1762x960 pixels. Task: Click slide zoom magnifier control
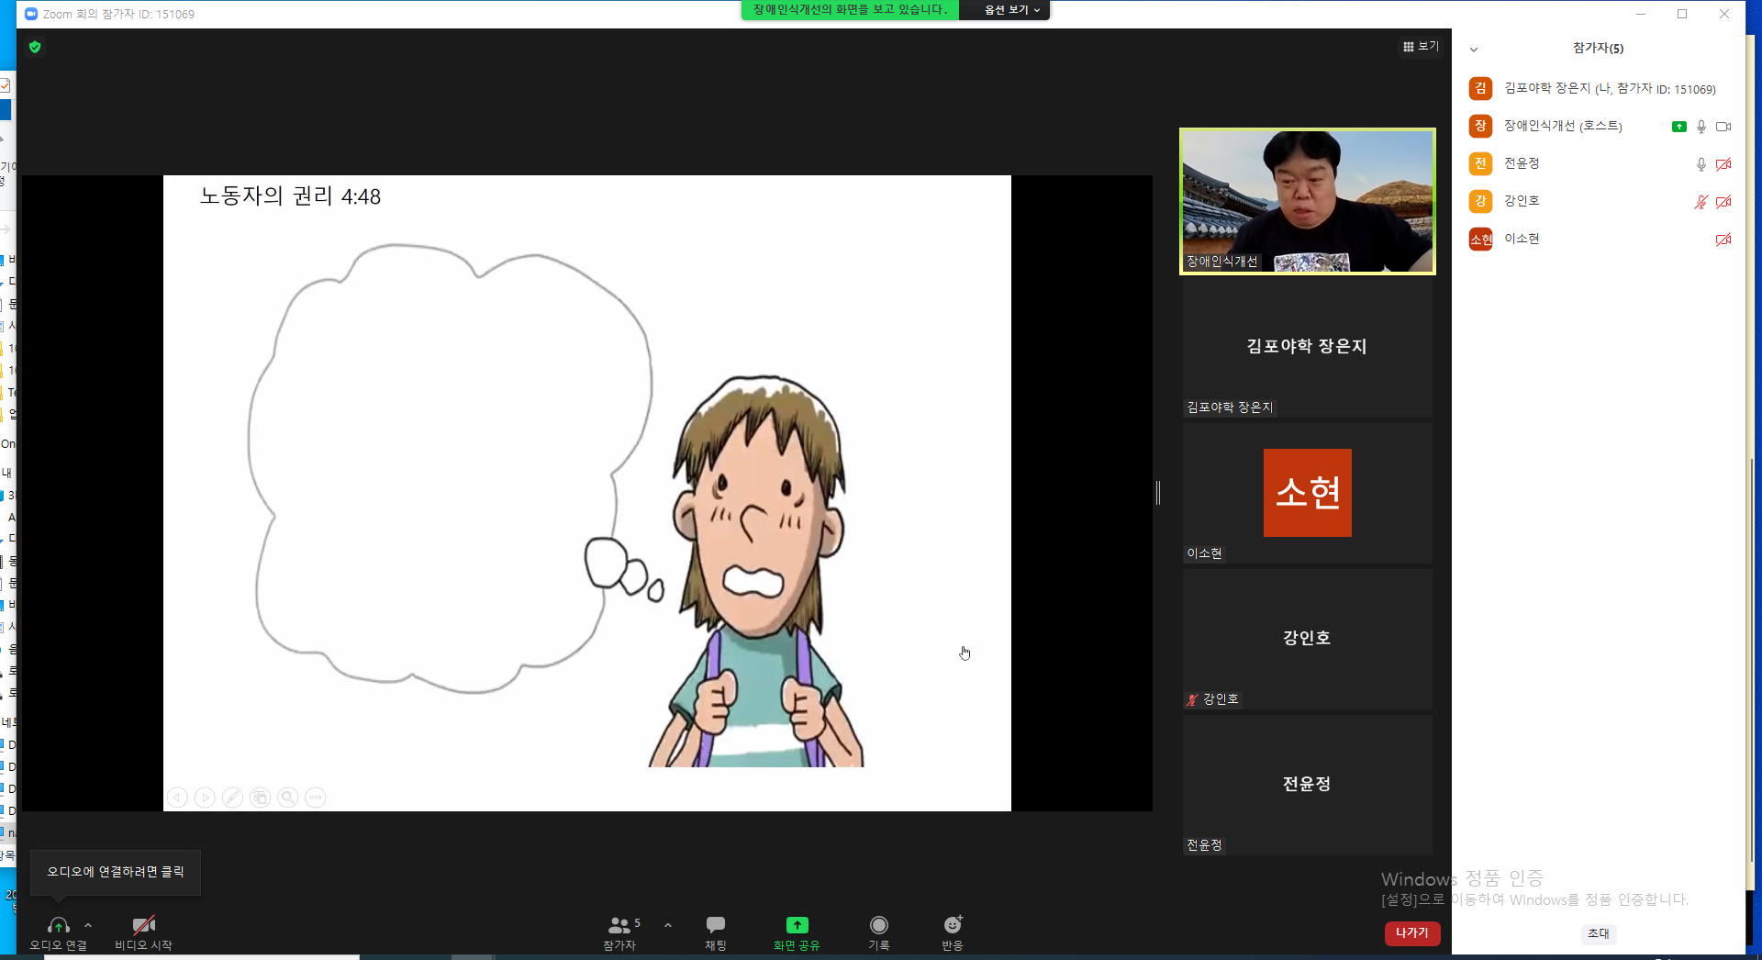click(288, 798)
